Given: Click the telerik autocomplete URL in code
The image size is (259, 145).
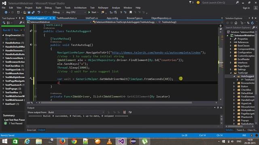Looking at the screenshot, I should tap(156, 53).
